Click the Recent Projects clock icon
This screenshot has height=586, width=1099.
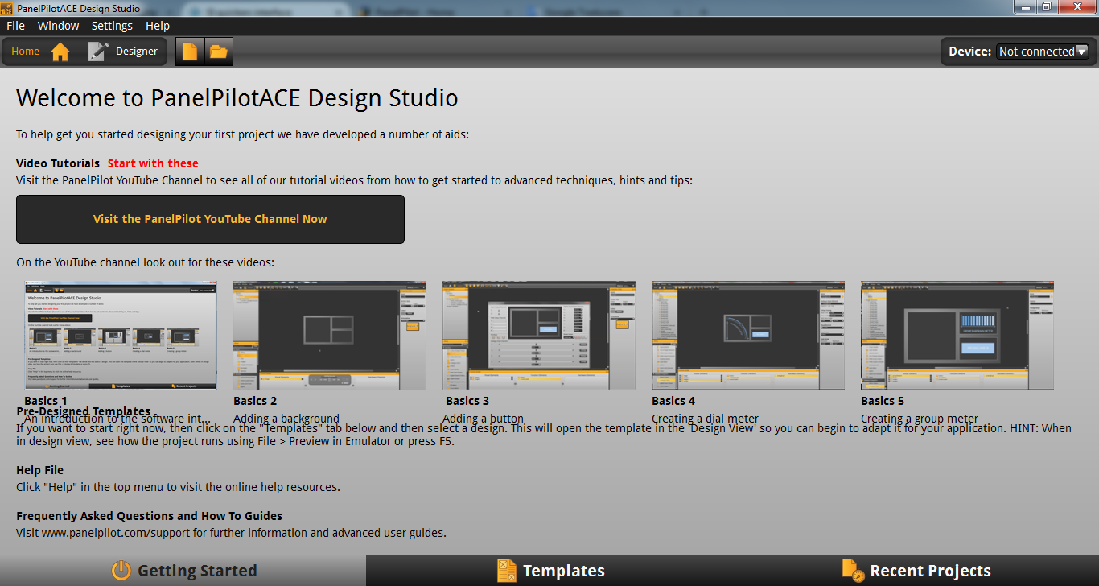click(x=853, y=571)
